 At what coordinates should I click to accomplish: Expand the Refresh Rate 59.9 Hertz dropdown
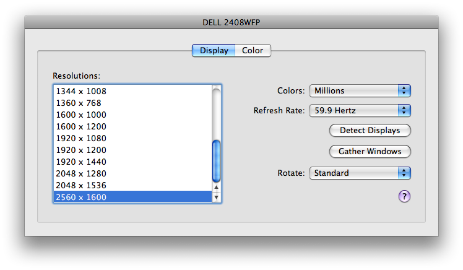click(360, 110)
